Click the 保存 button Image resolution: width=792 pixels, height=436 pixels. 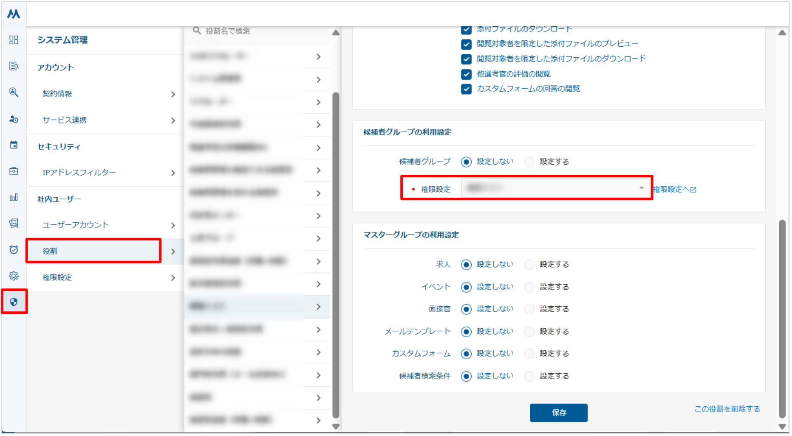(558, 413)
